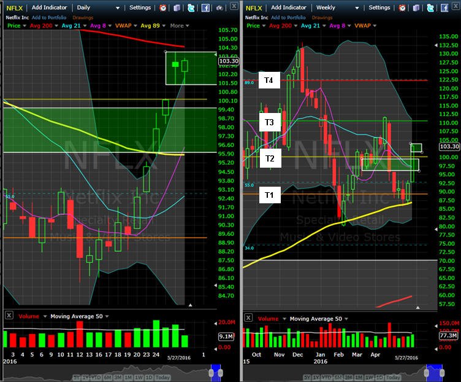Image resolution: width=461 pixels, height=382 pixels.
Task: Select the 6M range button under Weekly chart
Action: tap(338, 378)
